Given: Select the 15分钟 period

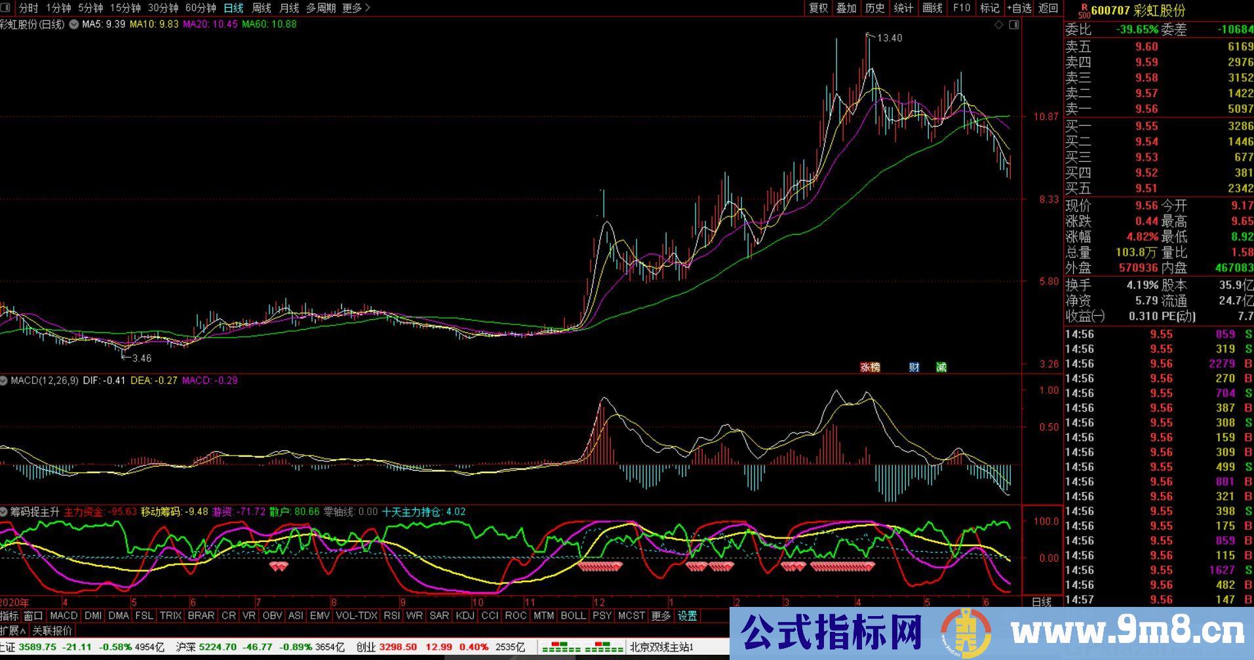Looking at the screenshot, I should tap(125, 8).
